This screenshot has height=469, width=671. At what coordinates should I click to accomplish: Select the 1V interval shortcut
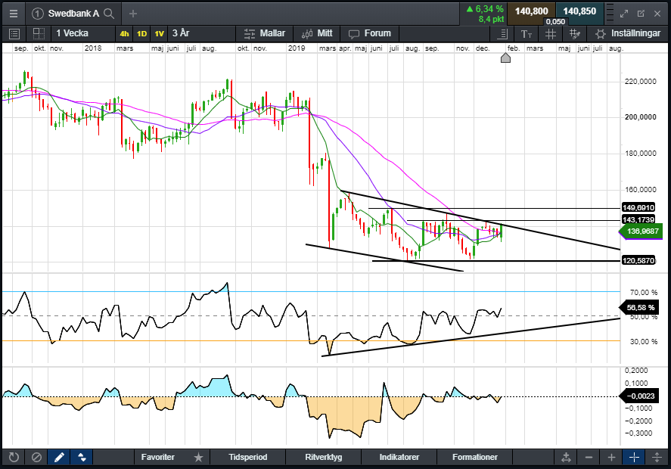point(159,34)
